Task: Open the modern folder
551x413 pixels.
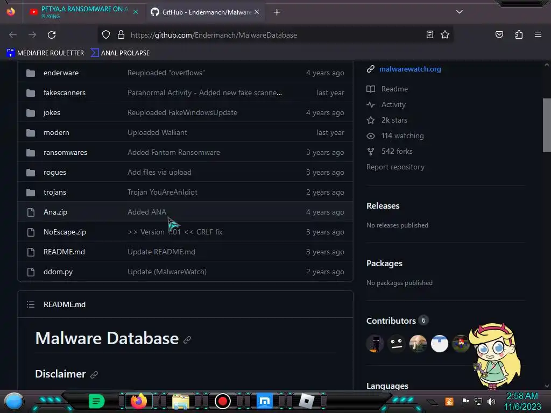Action: (x=56, y=132)
